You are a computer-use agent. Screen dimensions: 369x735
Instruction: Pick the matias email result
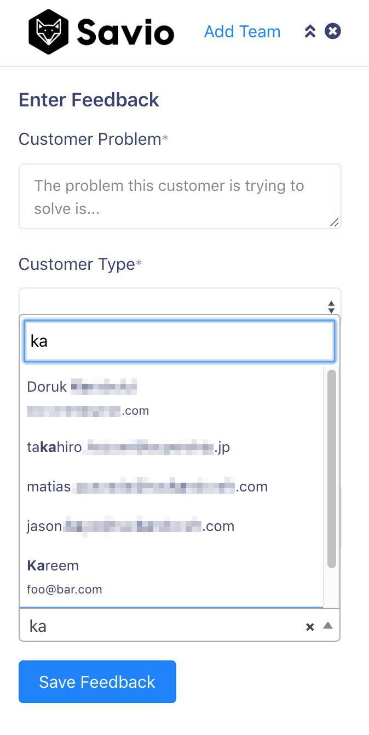click(x=171, y=487)
